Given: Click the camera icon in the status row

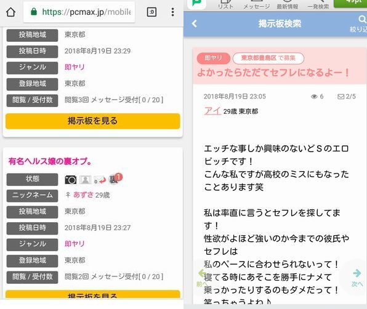Looking at the screenshot, I should 70,180.
